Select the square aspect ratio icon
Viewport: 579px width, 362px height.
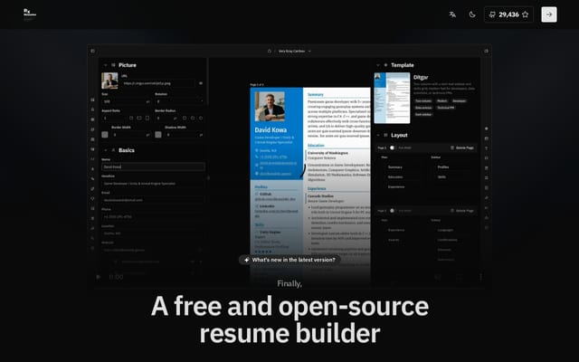point(131,118)
